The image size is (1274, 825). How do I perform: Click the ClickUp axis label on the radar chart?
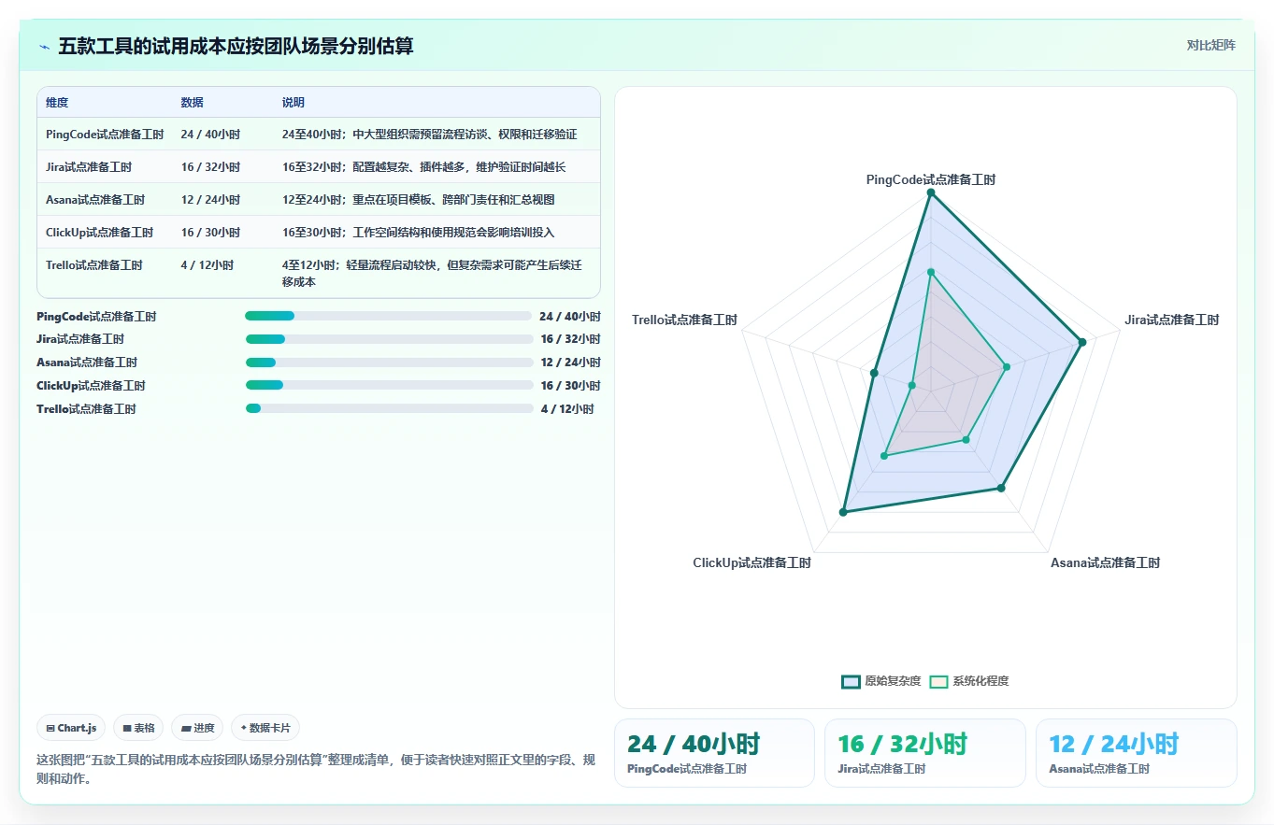point(752,562)
